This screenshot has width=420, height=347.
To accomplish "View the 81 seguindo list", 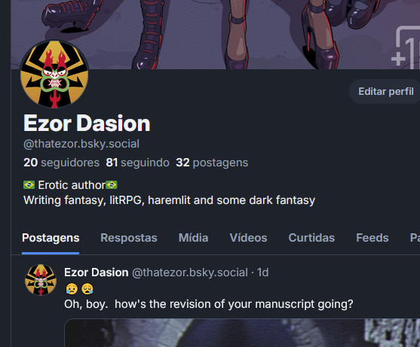I will 137,163.
